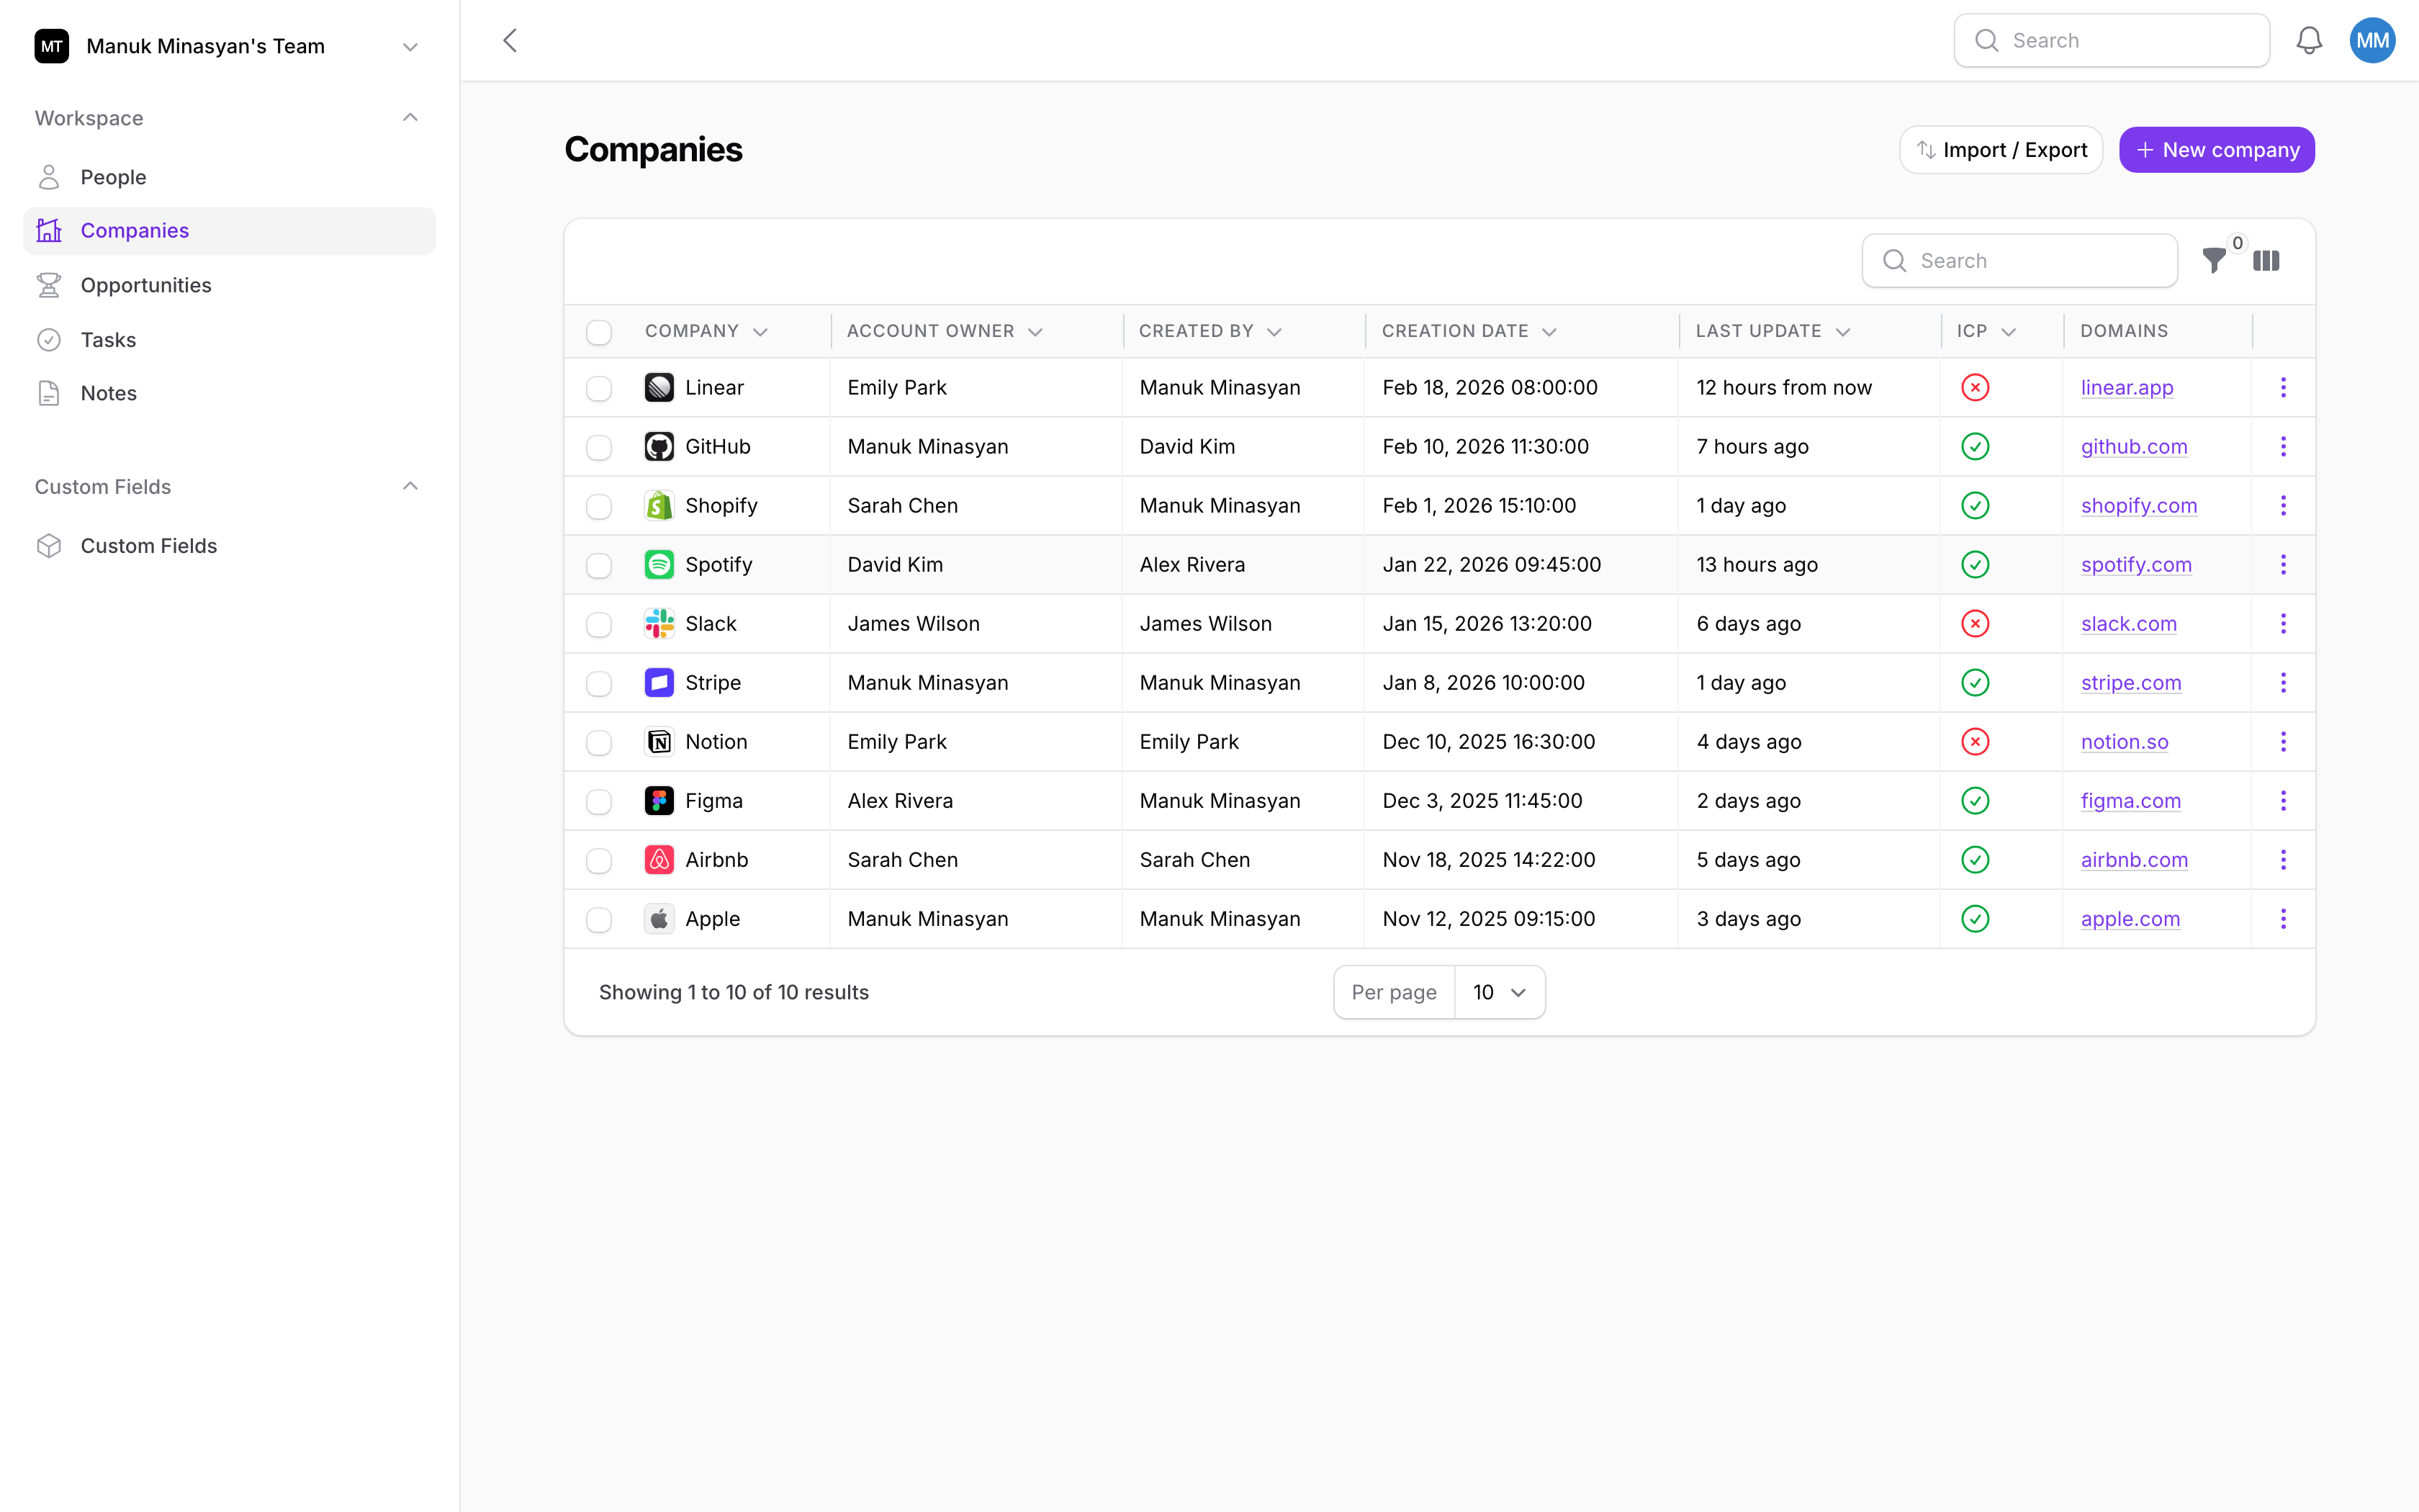Open the github.com domain link
Image resolution: width=2419 pixels, height=1512 pixels.
2134,446
